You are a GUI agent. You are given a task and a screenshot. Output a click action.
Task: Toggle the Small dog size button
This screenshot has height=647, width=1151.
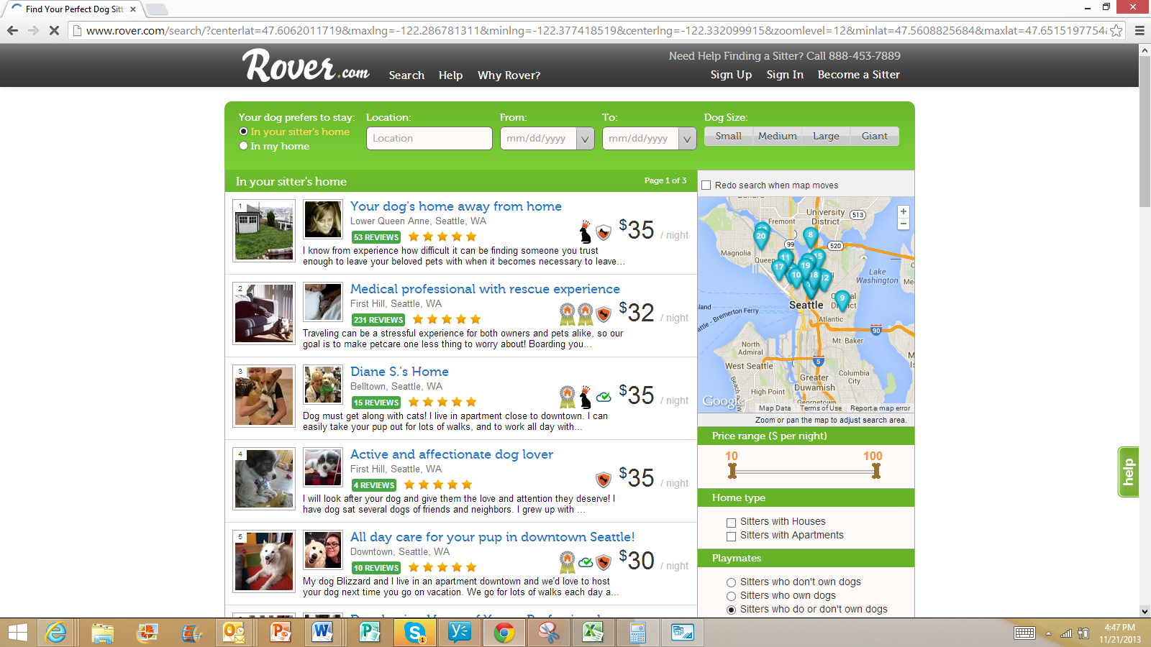[x=728, y=136]
